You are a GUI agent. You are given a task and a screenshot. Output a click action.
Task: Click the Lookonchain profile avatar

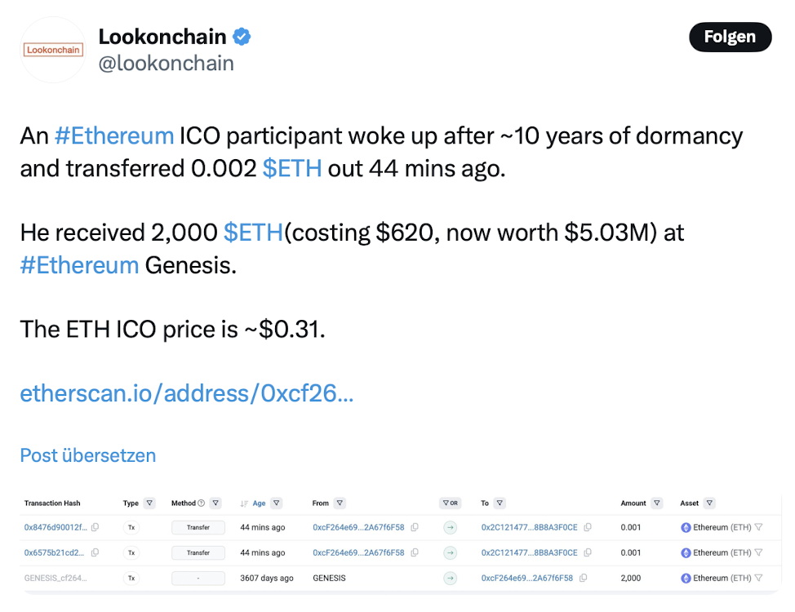point(53,50)
